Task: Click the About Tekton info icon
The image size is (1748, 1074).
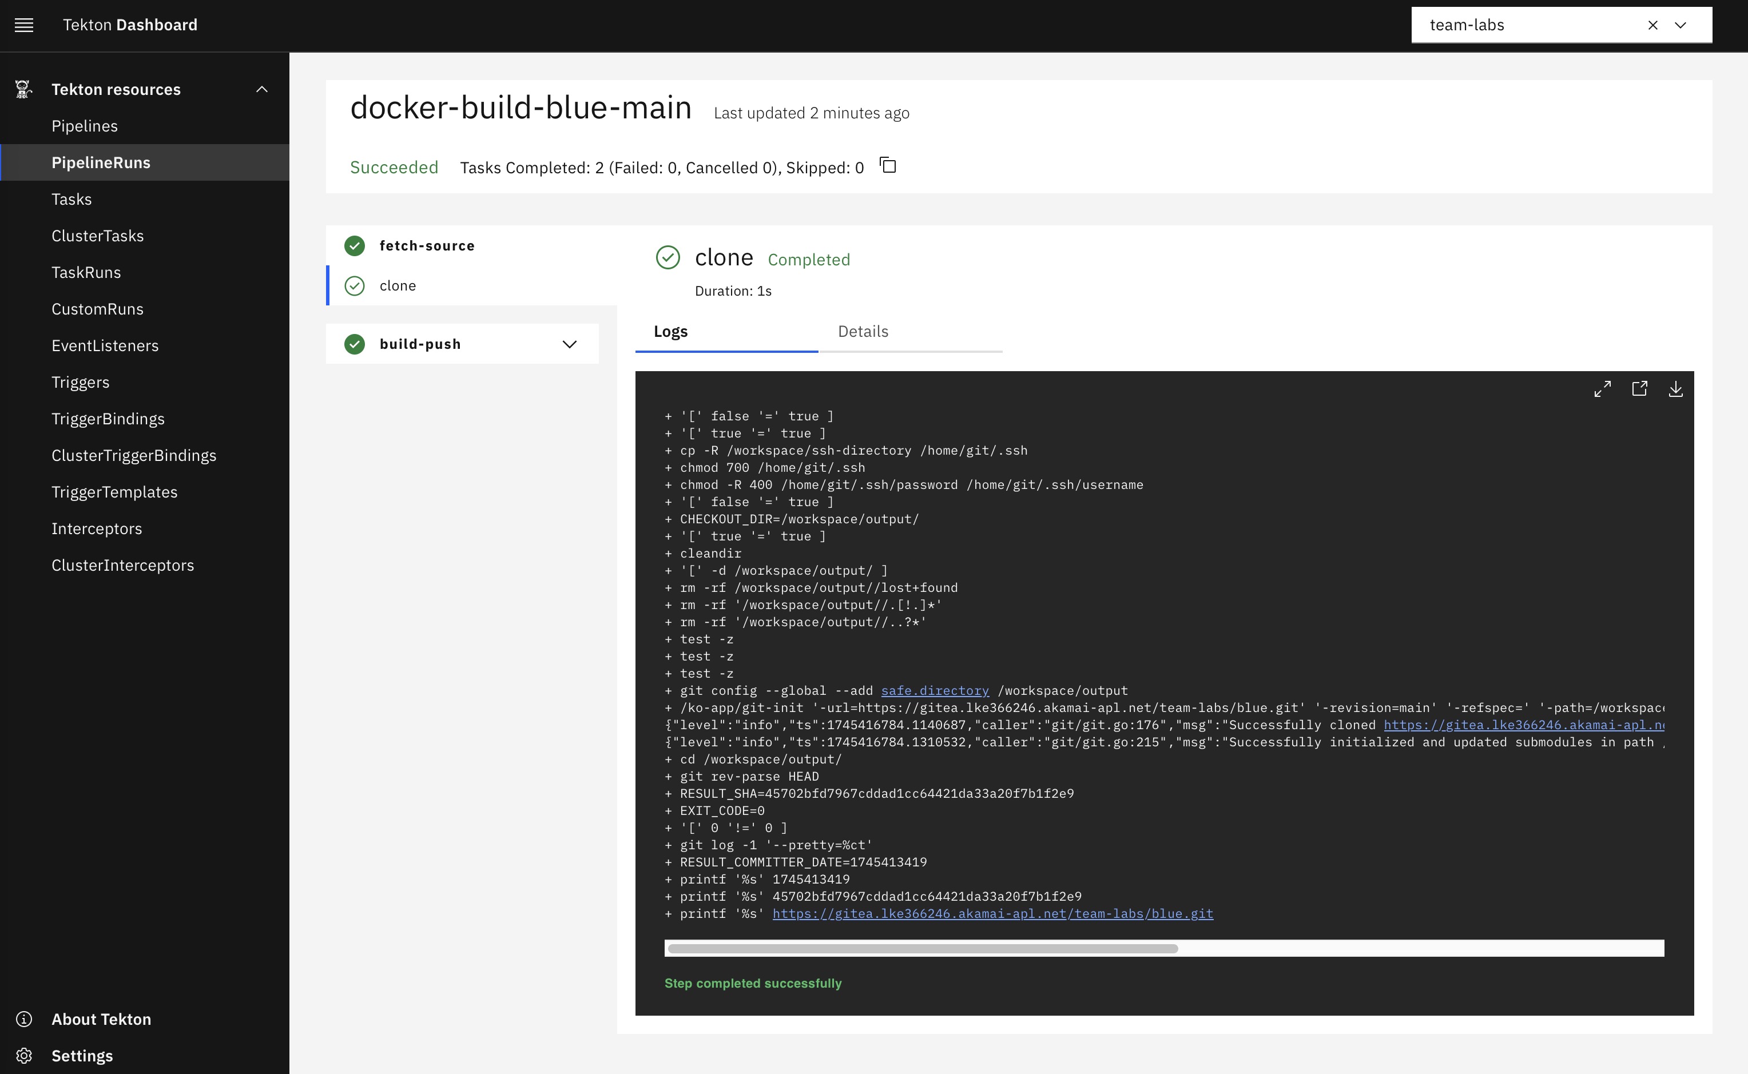Action: (x=24, y=1019)
